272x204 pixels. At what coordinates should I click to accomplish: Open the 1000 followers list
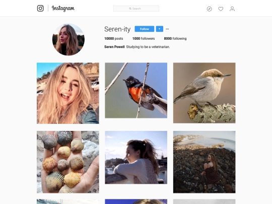pos(144,38)
